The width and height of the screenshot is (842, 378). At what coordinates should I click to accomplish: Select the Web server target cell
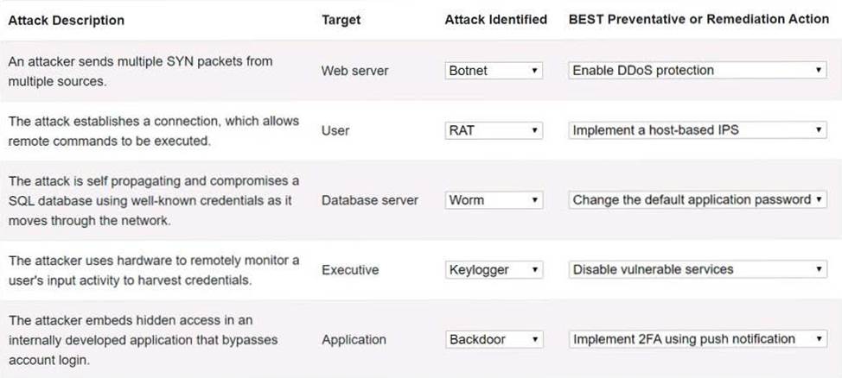(x=354, y=71)
